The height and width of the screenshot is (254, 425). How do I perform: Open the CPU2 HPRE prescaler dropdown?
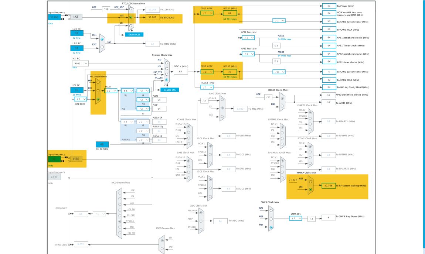coord(206,72)
